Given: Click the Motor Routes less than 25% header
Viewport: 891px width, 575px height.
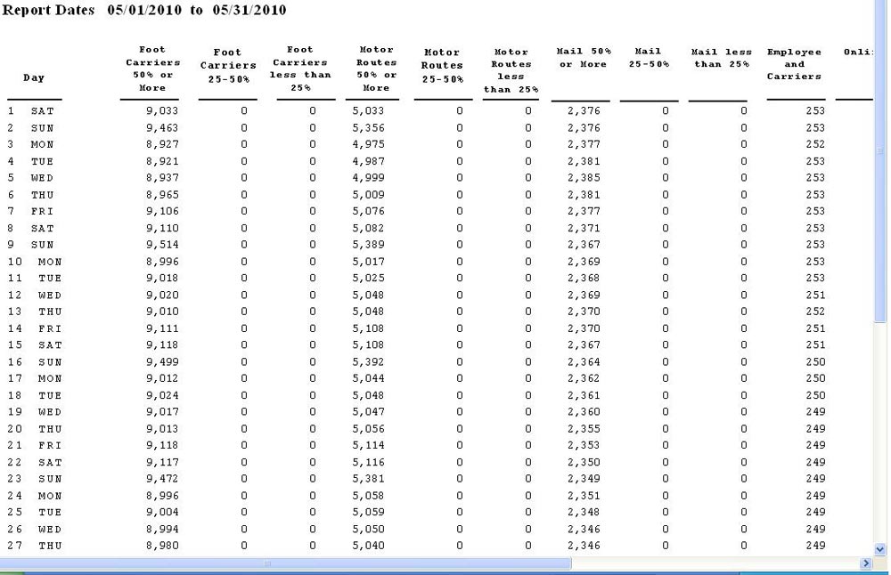Looking at the screenshot, I should pyautogui.click(x=511, y=70).
